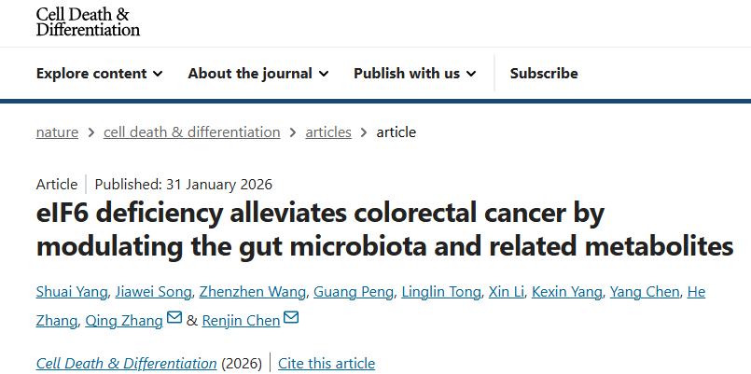The width and height of the screenshot is (751, 374).
Task: Click the envelope icon next to Qing Zhang
Action: [174, 320]
